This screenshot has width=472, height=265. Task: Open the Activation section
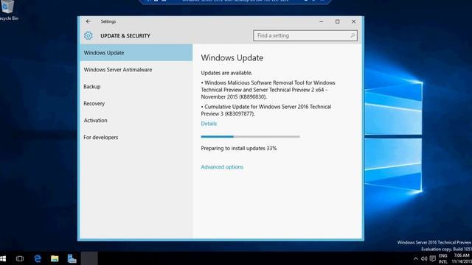[136, 120]
